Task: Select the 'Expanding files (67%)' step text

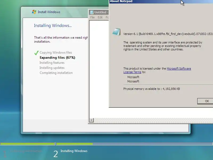Action: (x=57, y=58)
